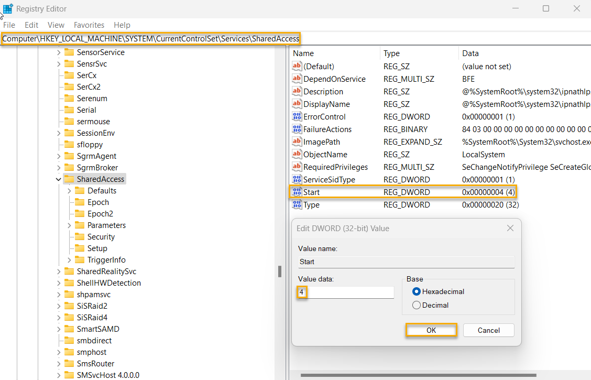Click the Registry Editor app icon in title bar
Screen dimensions: 591x380
pyautogui.click(x=8, y=9)
